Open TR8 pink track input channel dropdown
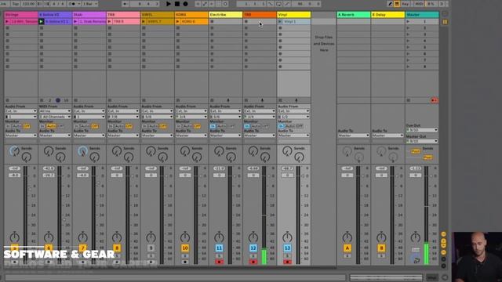 tap(123, 117)
